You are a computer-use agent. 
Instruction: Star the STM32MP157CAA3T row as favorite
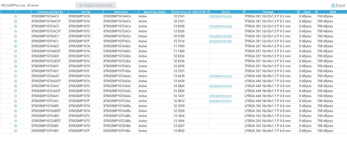point(16,91)
